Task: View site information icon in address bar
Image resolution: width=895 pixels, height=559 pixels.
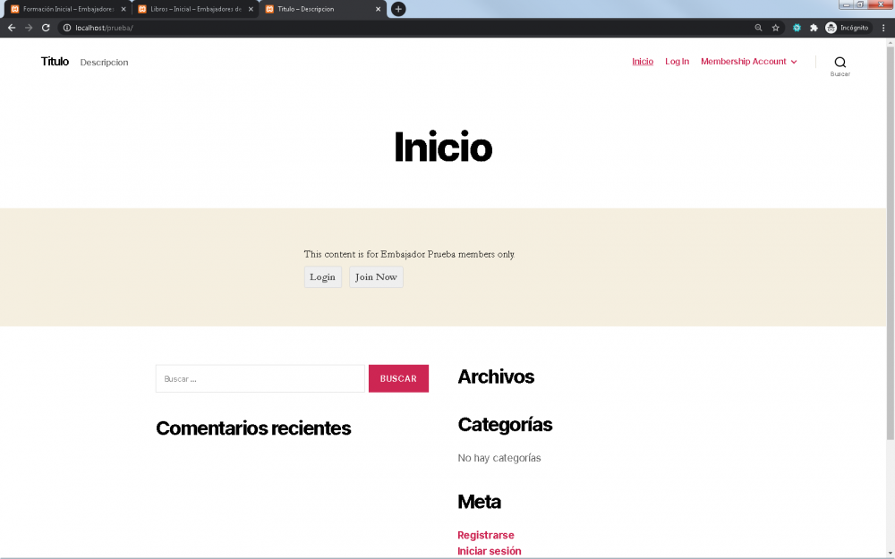Action: (x=67, y=28)
